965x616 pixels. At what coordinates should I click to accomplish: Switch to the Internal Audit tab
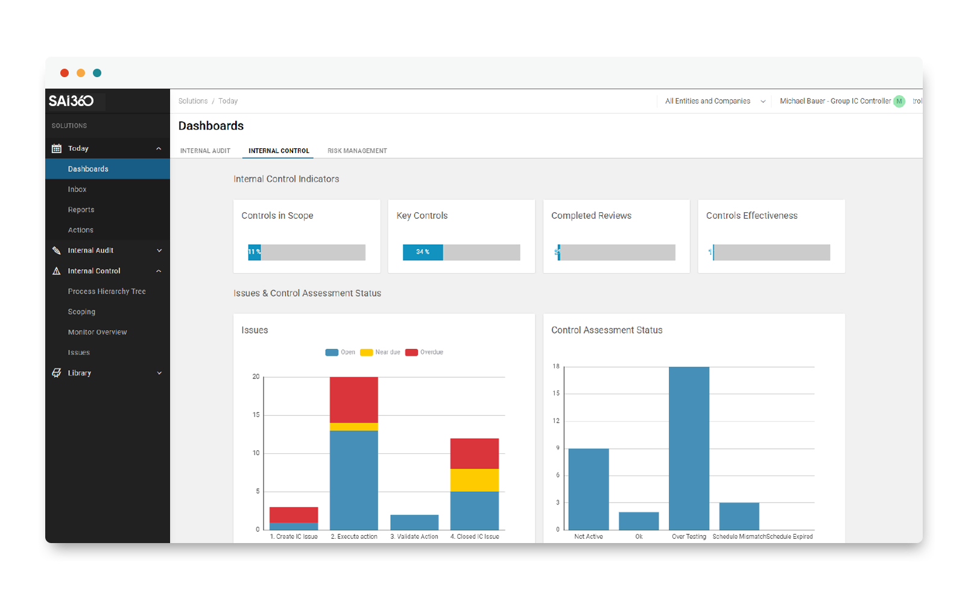point(205,151)
